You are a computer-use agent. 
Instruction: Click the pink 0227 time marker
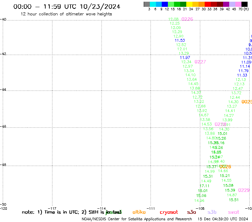pyautogui.click(x=200, y=62)
